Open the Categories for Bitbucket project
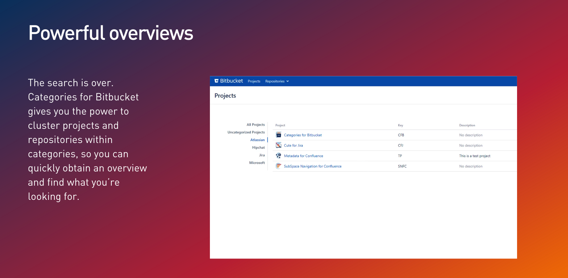 tap(303, 135)
